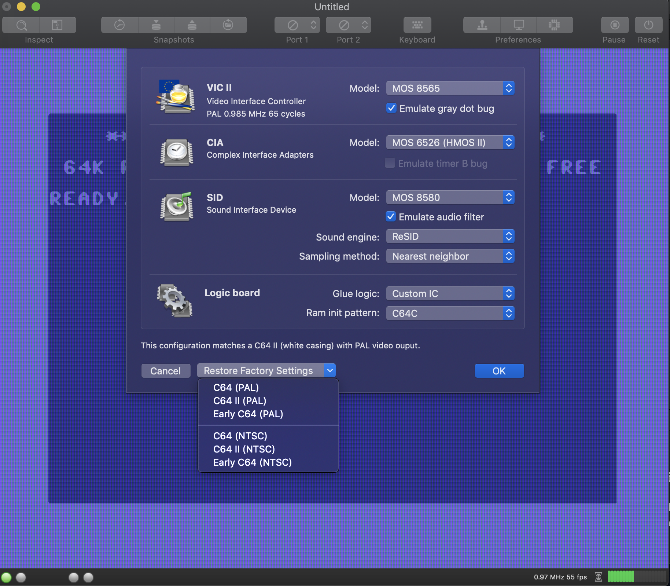This screenshot has width=670, height=586.
Task: Open the inspector panel icon
Action: click(58, 25)
